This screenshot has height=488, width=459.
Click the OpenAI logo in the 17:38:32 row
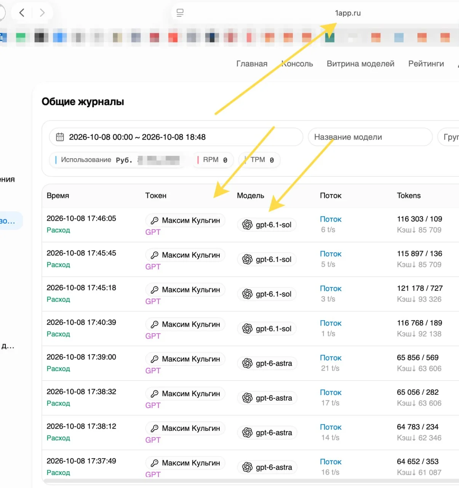coord(247,398)
